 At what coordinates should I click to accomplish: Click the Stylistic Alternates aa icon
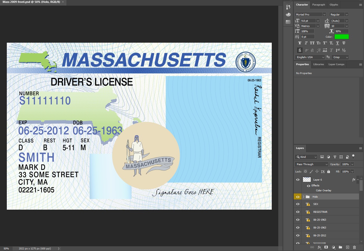325,50
